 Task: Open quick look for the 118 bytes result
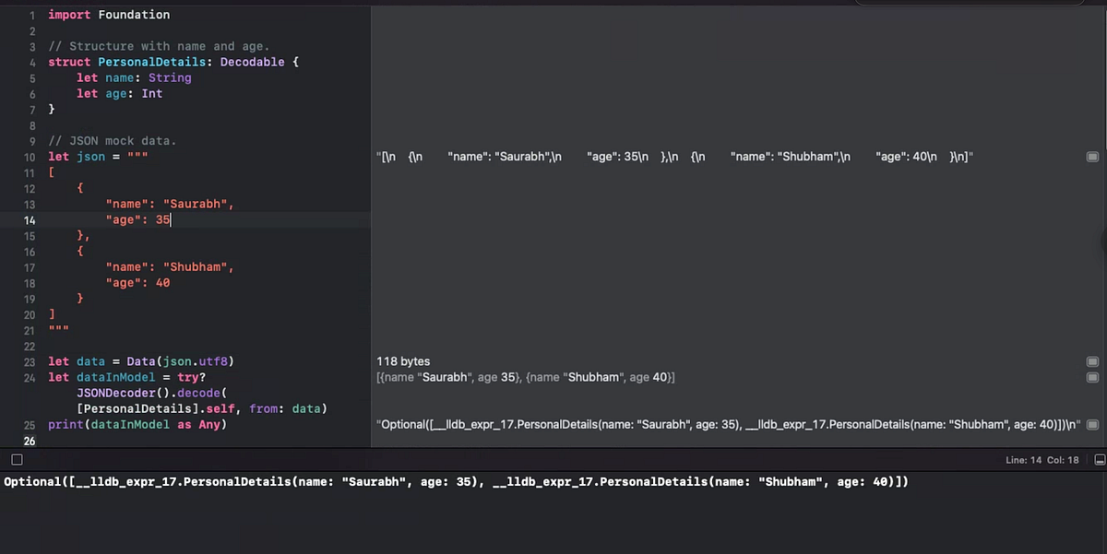pyautogui.click(x=1092, y=361)
